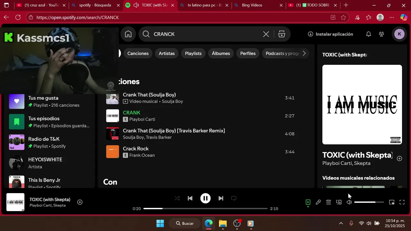Go to Spotify Home via house icon

[x=128, y=34]
